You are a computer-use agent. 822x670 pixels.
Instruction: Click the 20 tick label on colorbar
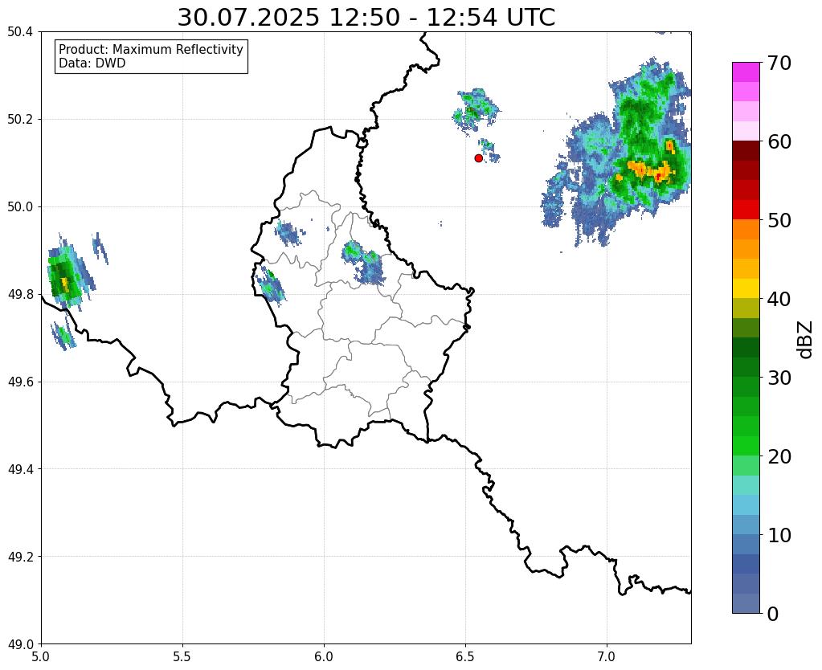(x=779, y=456)
